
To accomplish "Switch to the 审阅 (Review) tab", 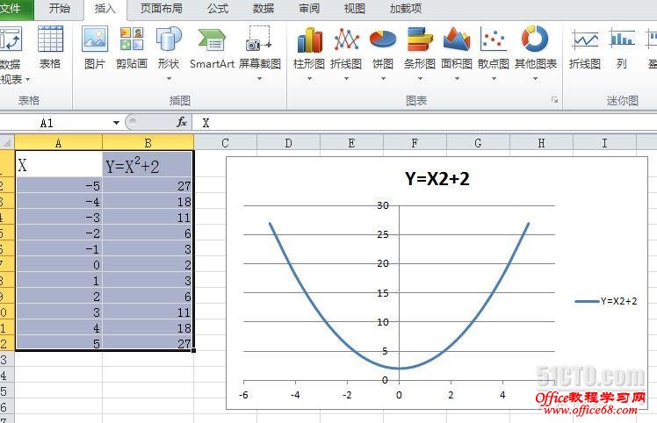I will tap(309, 9).
